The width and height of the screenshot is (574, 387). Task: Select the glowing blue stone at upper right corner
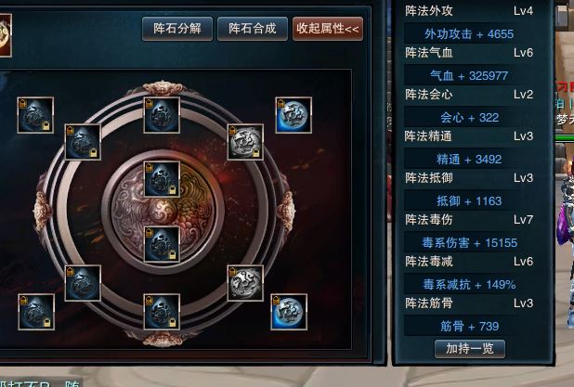coord(294,115)
